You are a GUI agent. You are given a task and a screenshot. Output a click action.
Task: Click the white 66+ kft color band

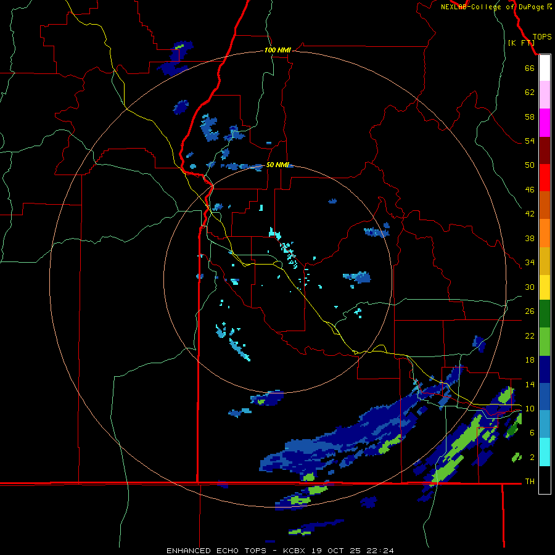coord(545,68)
